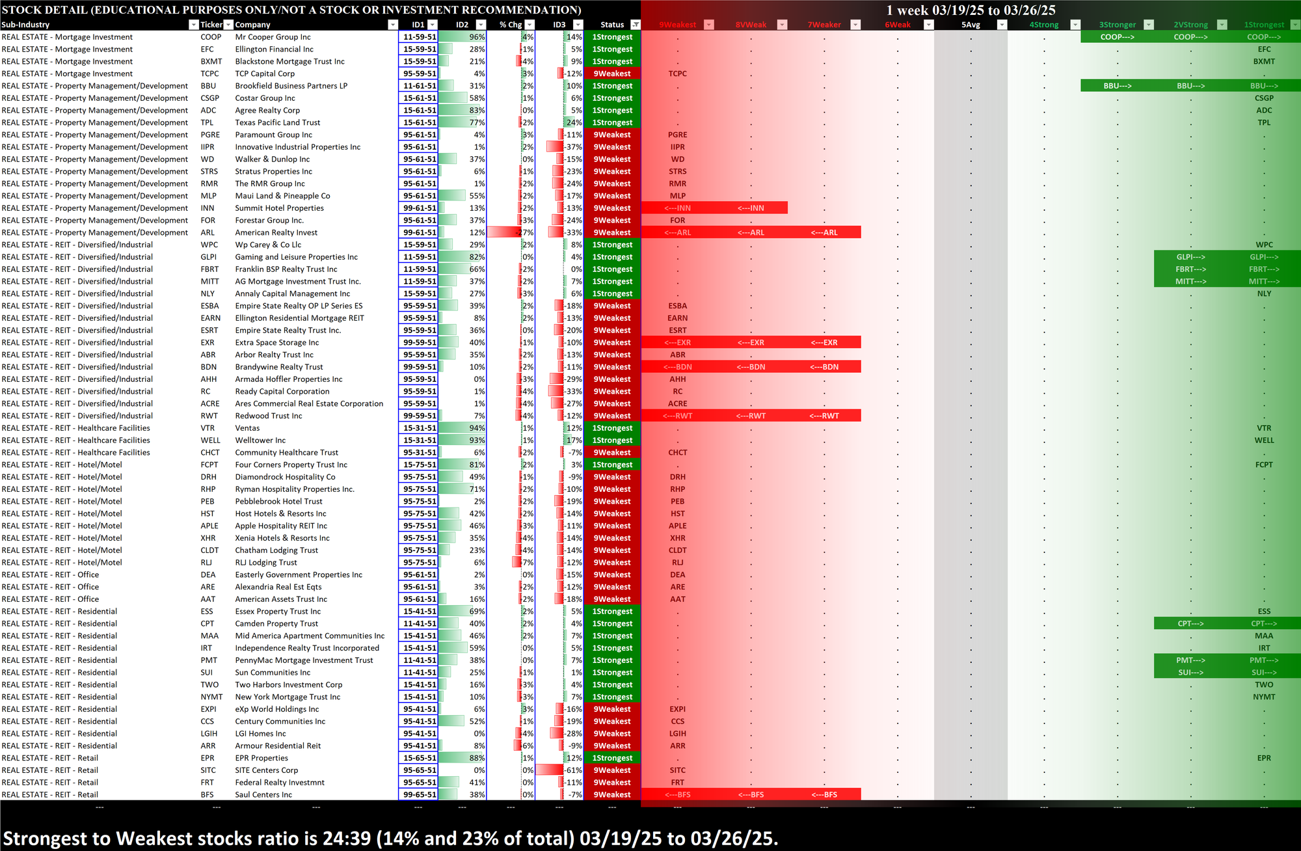Select the 99-65-51 ID1 cell for BFS
The image size is (1301, 851).
(x=418, y=794)
